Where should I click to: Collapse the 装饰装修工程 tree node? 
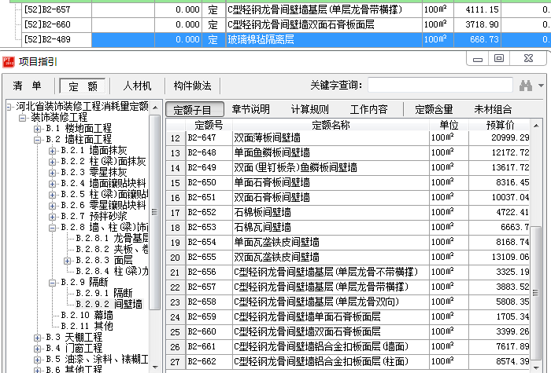[x=23, y=118]
